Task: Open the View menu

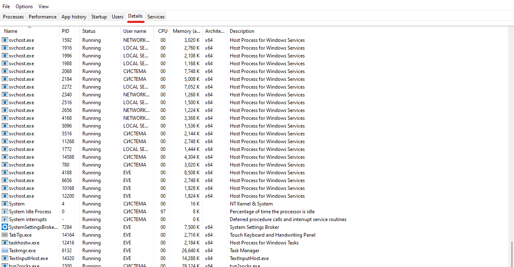Action: 43,7
